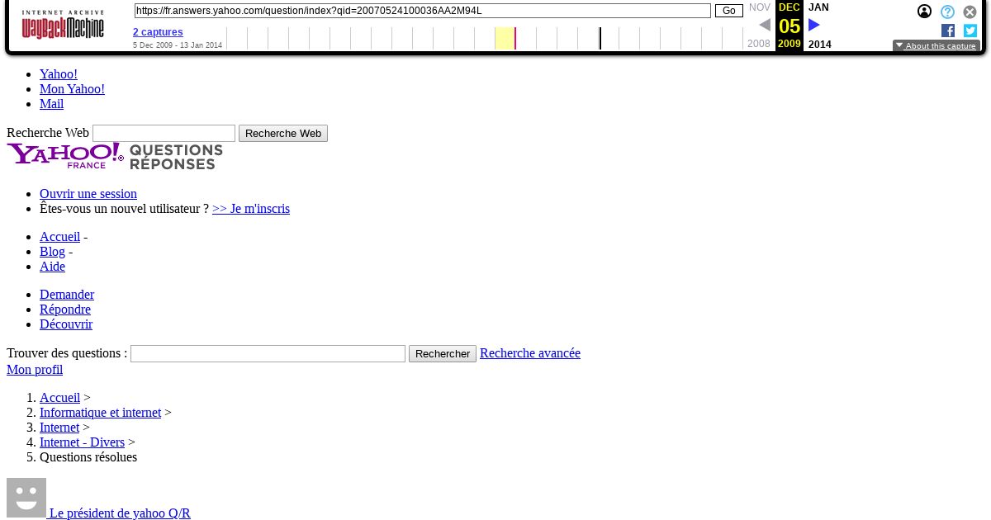Share capture on Facebook icon
The image size is (991, 520).
coord(948,31)
